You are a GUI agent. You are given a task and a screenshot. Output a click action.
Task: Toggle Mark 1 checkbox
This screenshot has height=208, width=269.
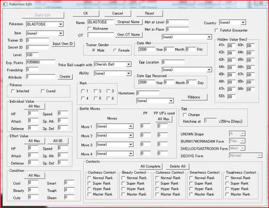coord(83,91)
